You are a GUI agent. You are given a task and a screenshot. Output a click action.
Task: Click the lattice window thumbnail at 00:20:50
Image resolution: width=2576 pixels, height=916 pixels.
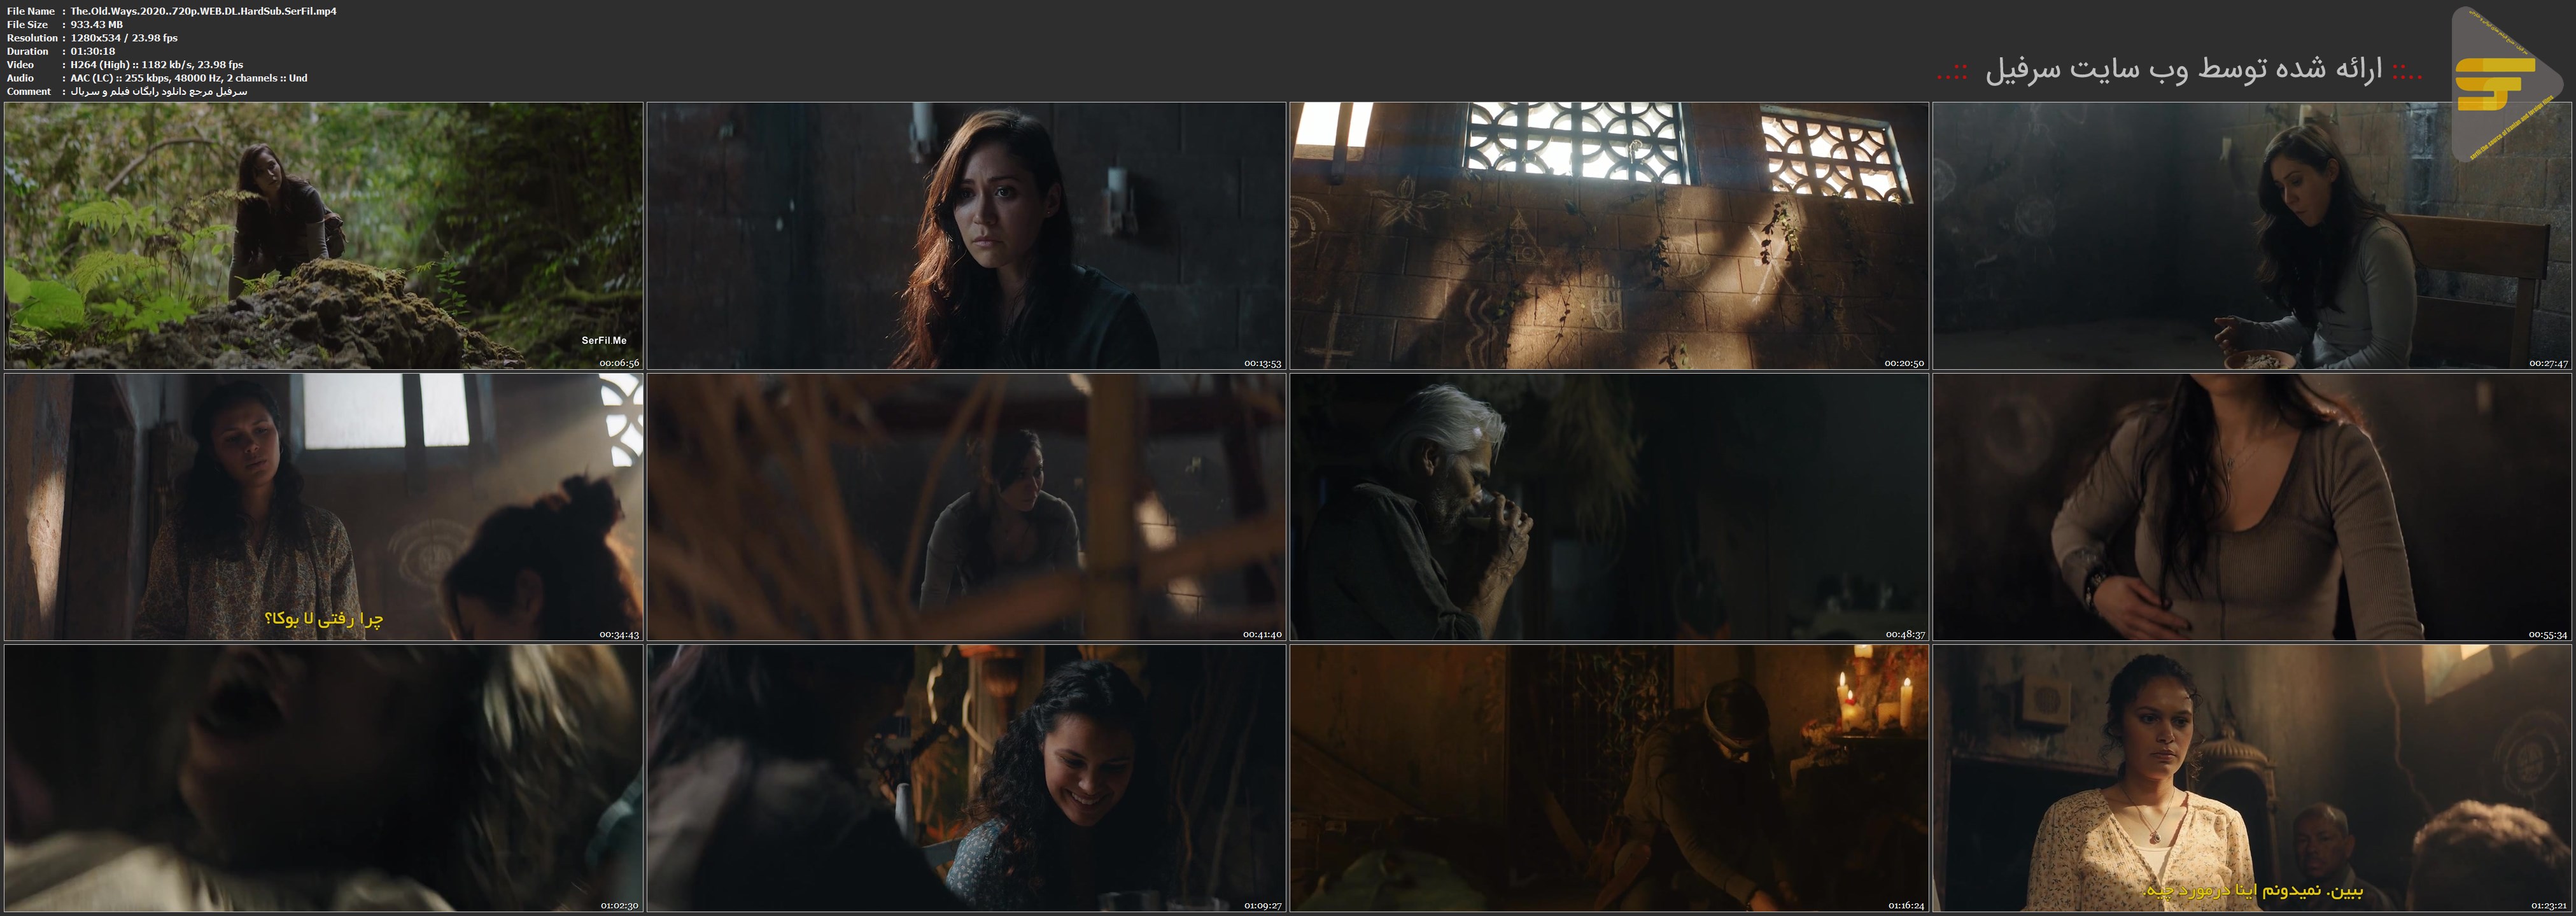coord(1608,236)
